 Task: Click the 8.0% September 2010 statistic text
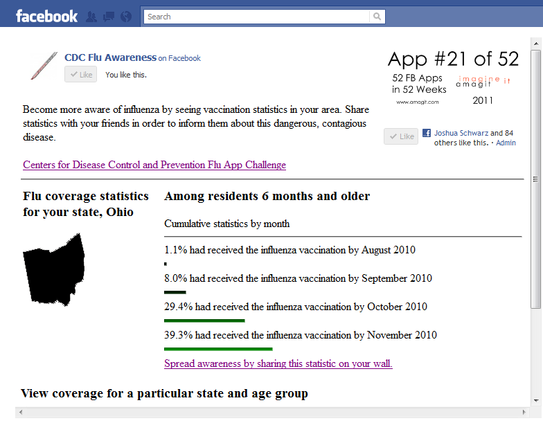[x=298, y=278]
